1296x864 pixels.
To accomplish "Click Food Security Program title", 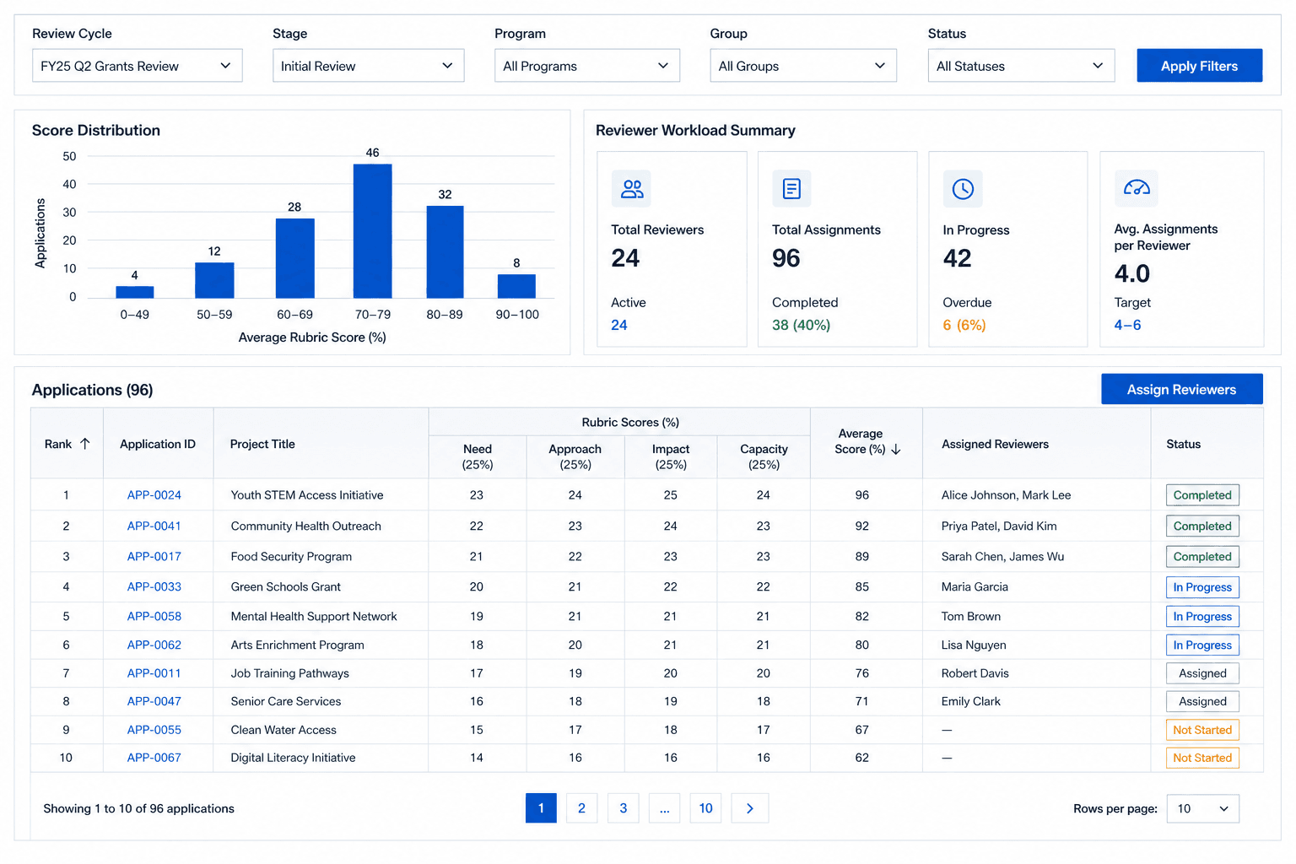I will click(291, 556).
